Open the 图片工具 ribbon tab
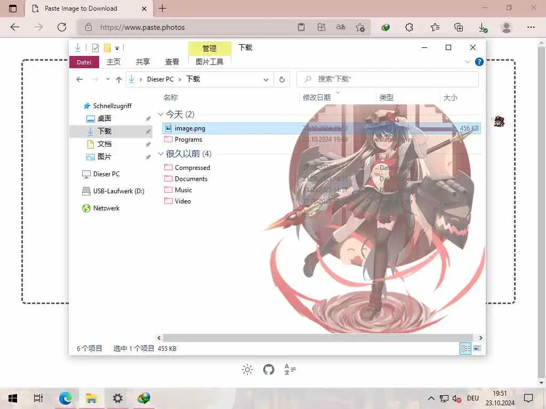 pyautogui.click(x=209, y=62)
